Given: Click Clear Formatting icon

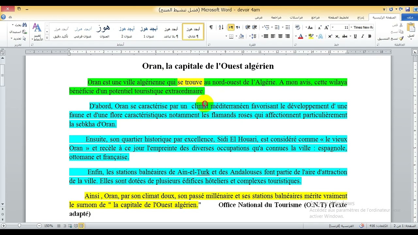Looking at the screenshot, I should [297, 27].
